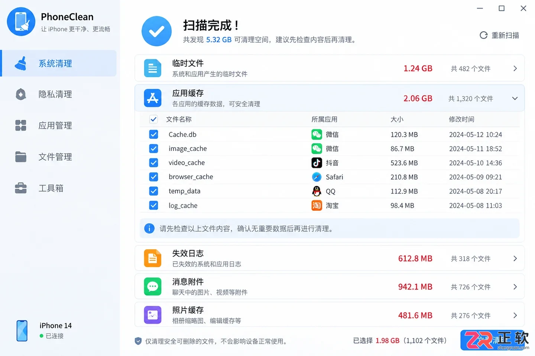
Task: Select the 2024-05-12 10:24 timestamp
Action: click(x=476, y=135)
